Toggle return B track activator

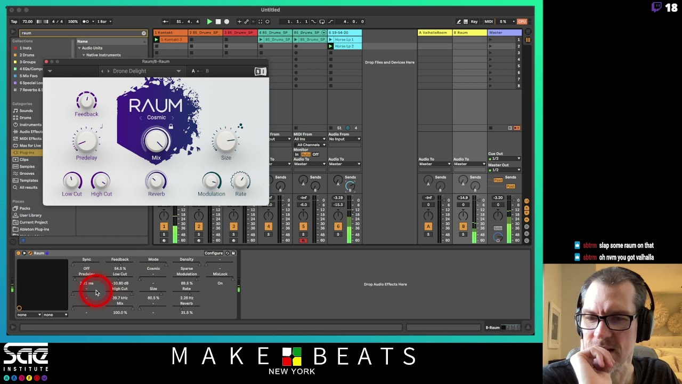click(x=462, y=227)
